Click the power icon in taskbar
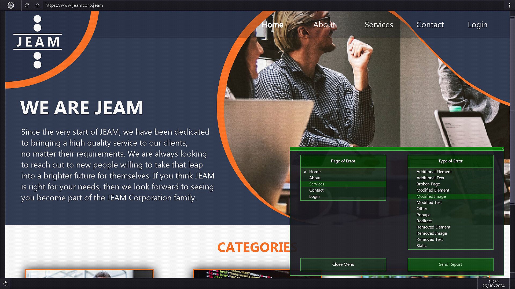This screenshot has width=515, height=289. [x=5, y=283]
